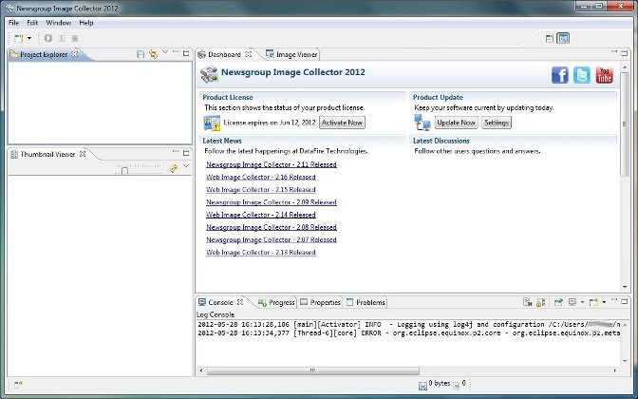The height and width of the screenshot is (399, 638).
Task: Switch to the Problems tab
Action: point(366,302)
